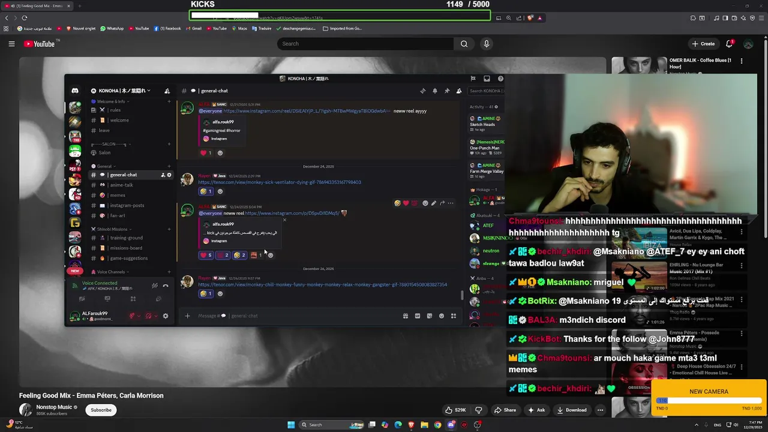Open anime-talk channel
The image size is (768, 432).
(130, 185)
